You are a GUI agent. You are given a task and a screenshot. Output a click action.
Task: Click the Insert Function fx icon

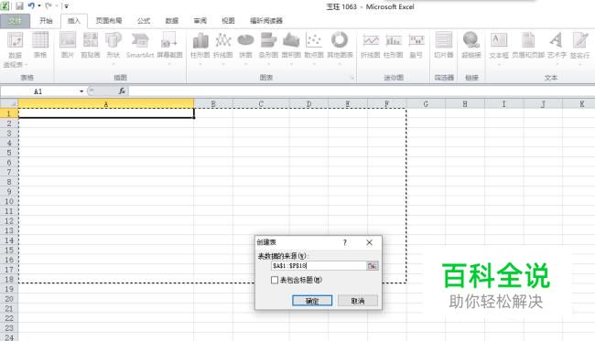[122, 91]
